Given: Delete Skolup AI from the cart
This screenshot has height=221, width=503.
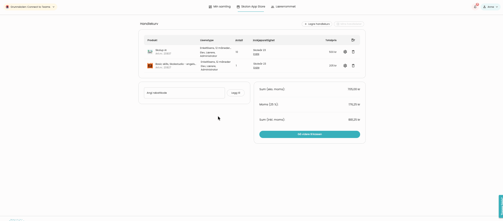Looking at the screenshot, I should 353,52.
